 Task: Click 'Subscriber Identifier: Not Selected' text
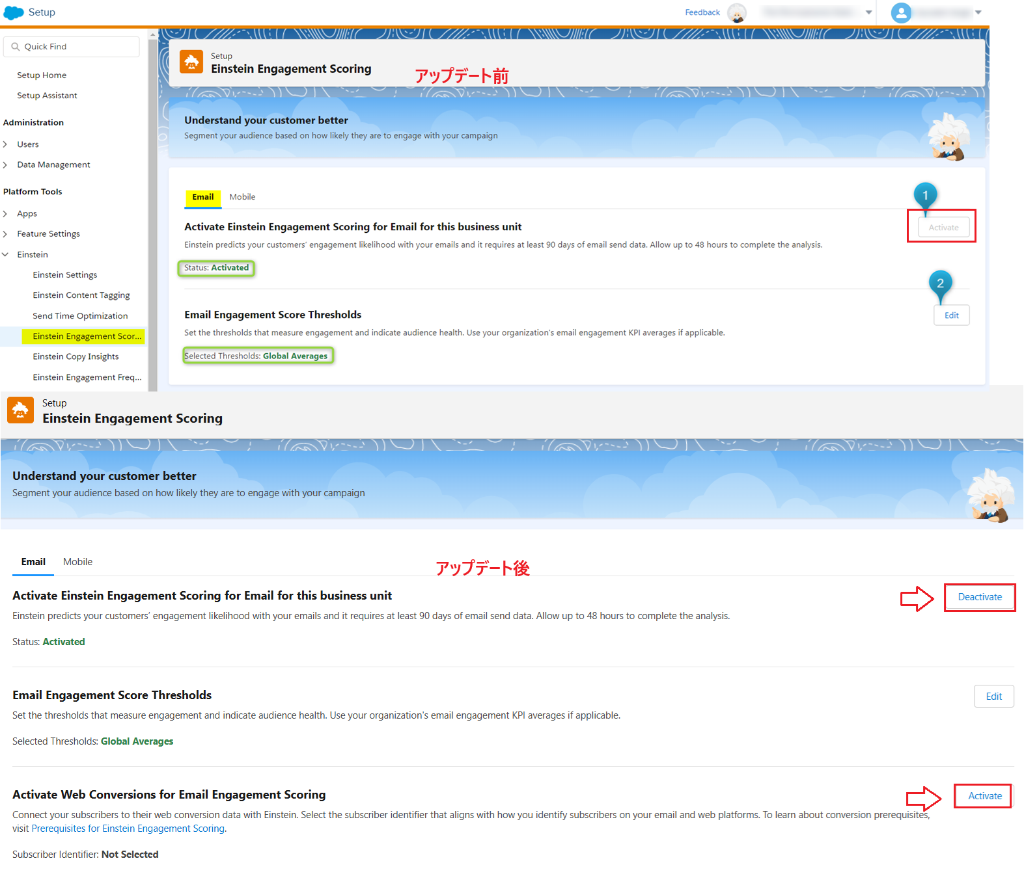click(x=85, y=855)
